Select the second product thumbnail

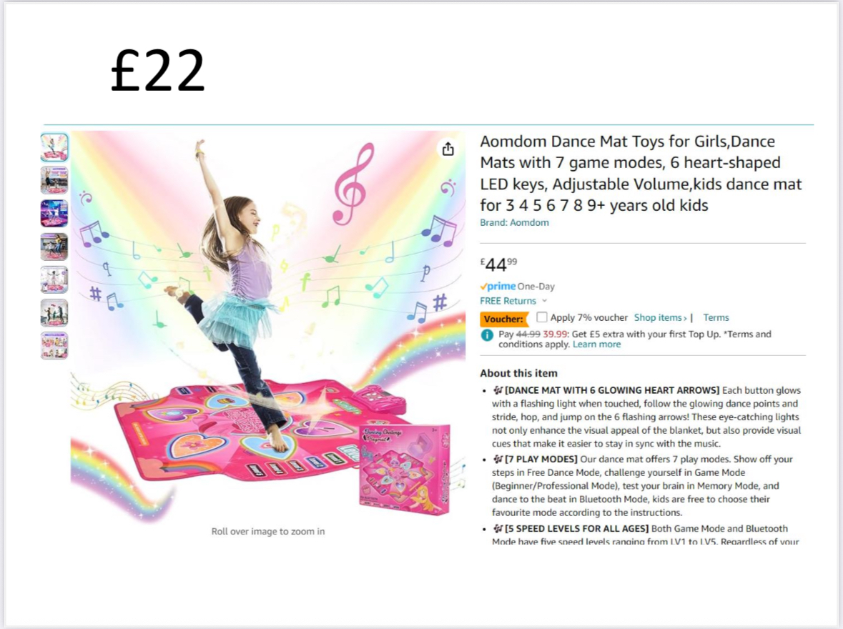54,180
